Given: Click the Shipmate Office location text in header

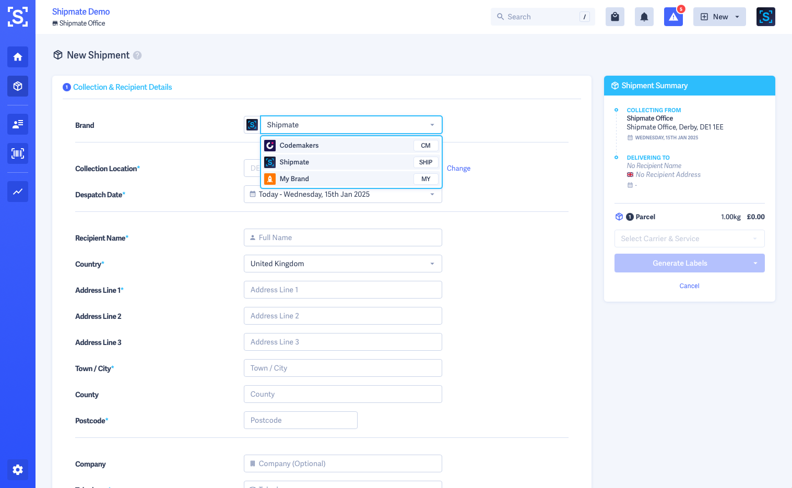Looking at the screenshot, I should [x=82, y=23].
